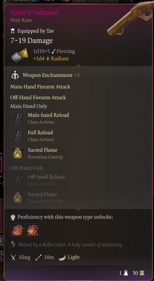Click first proficiency unlock ability icon

pyautogui.click(x=18, y=230)
